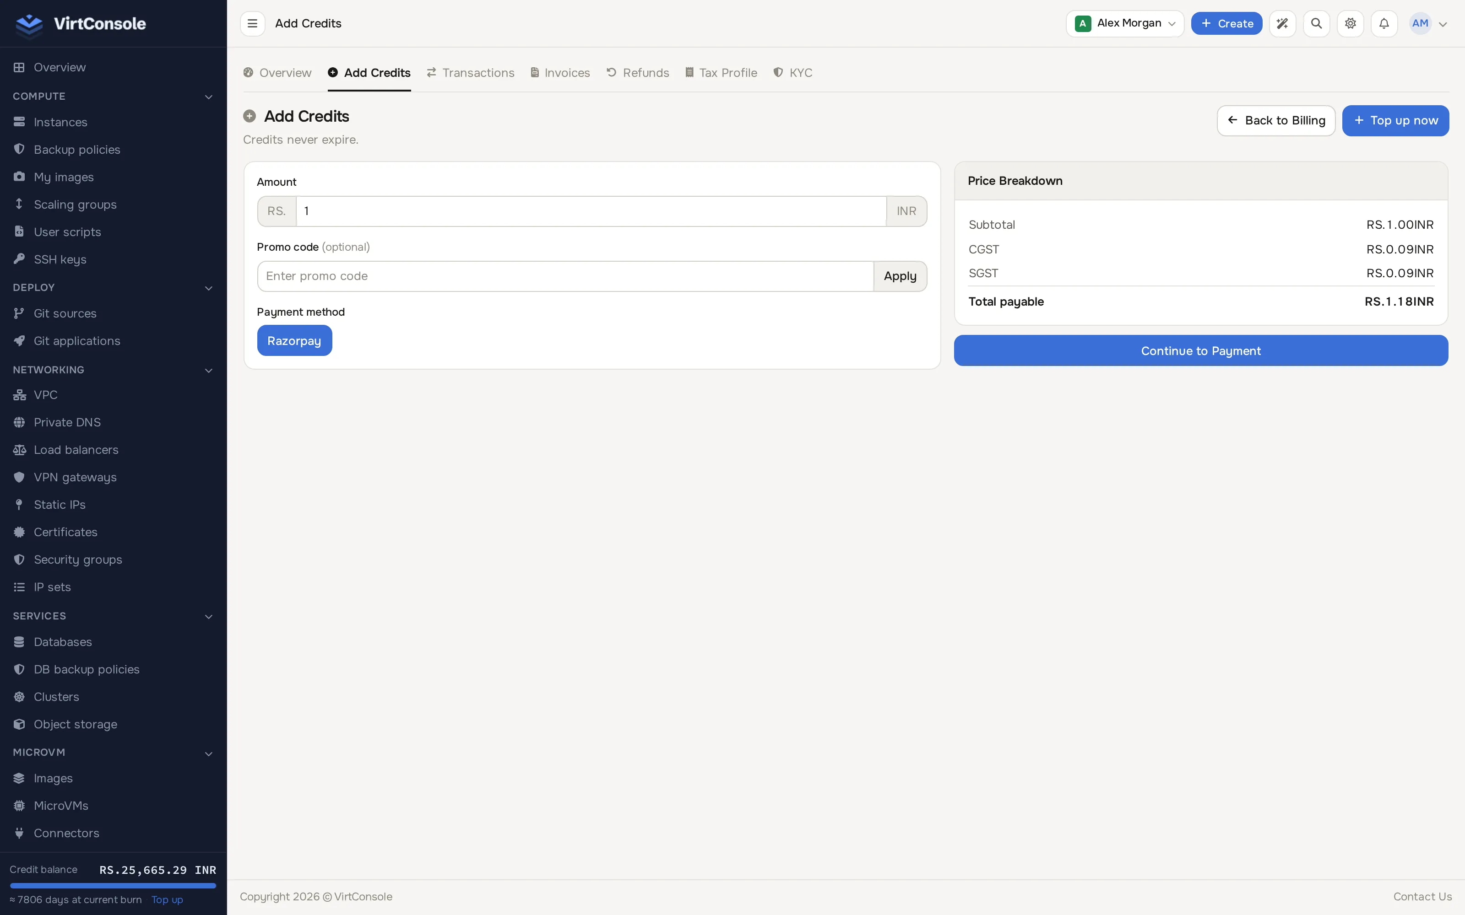Open the Alex Morgan account switcher

pyautogui.click(x=1125, y=24)
